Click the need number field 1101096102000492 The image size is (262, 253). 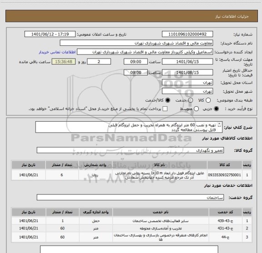pos(187,34)
